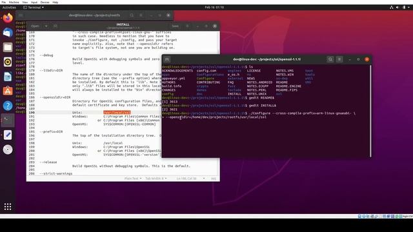Click the front terminal's vertical scrollbar
The width and height of the screenshot is (413, 232).
click(370, 111)
